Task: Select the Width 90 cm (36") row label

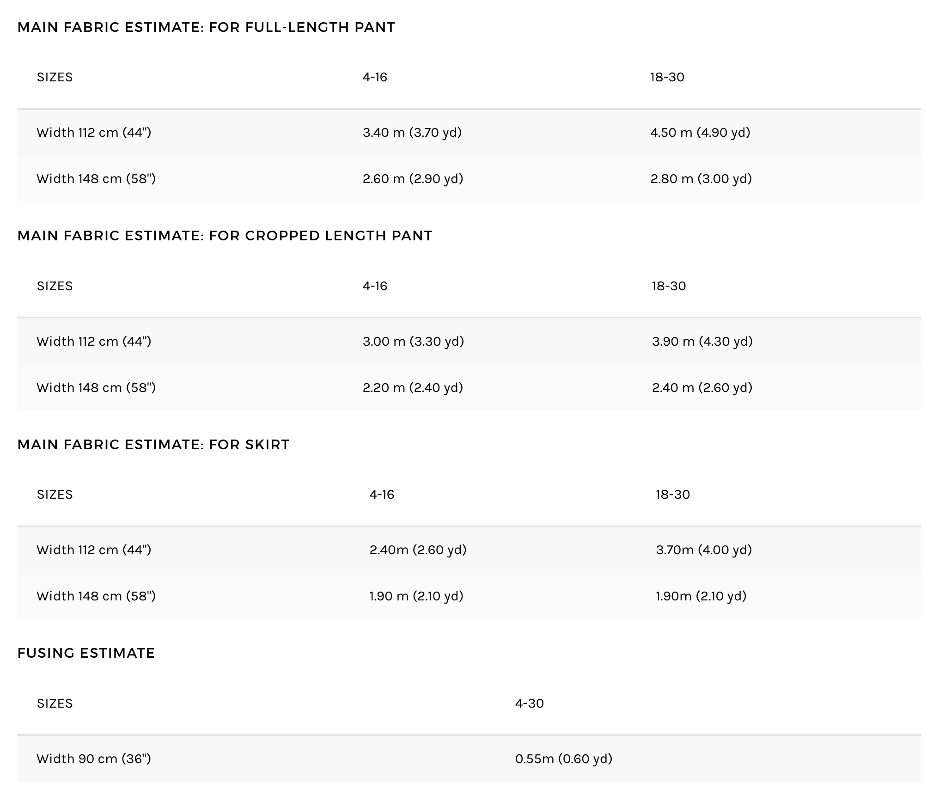Action: coord(94,759)
